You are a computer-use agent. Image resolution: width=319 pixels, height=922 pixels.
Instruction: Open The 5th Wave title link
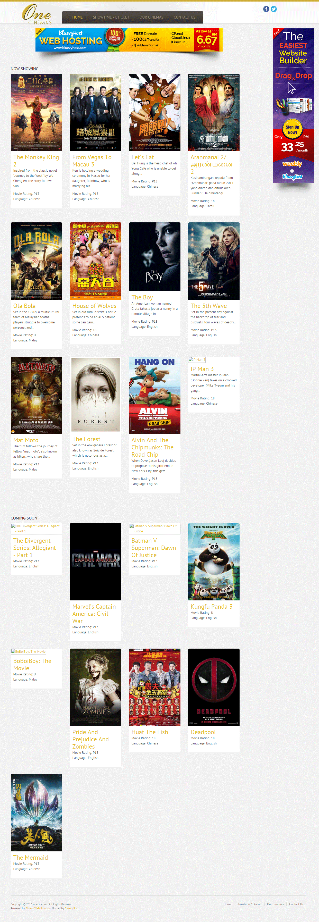click(x=209, y=306)
